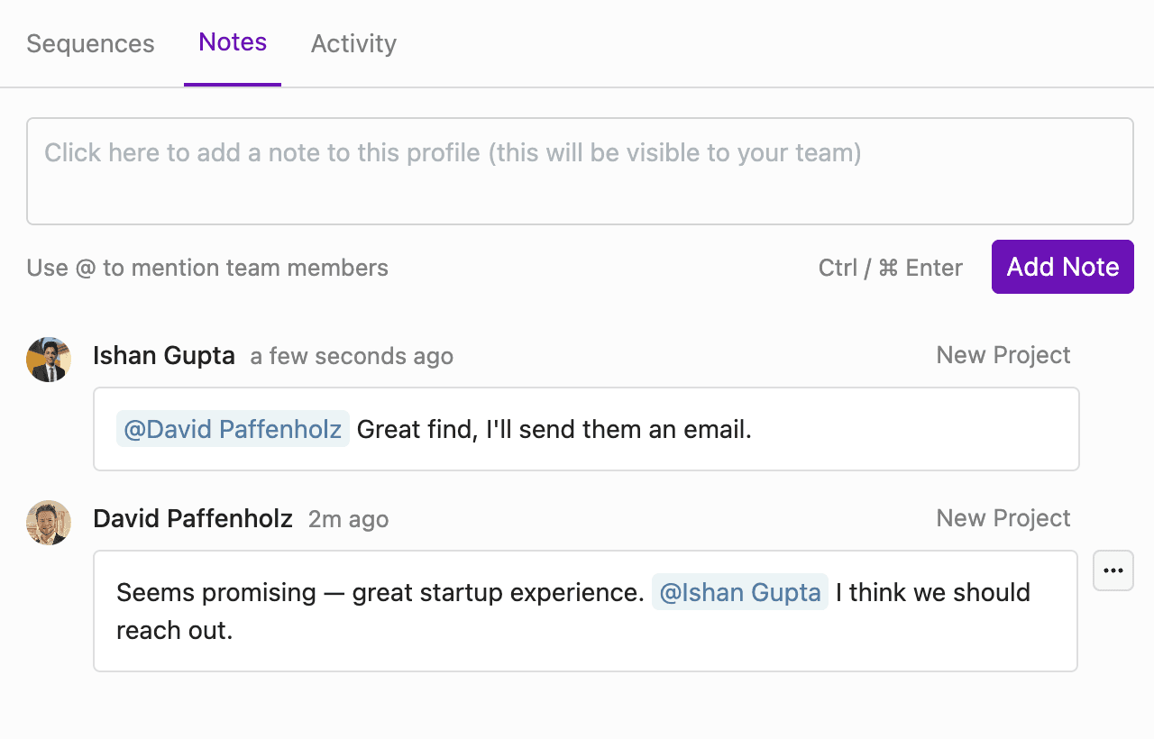Open the Activity tab
The width and height of the screenshot is (1154, 739).
point(353,43)
